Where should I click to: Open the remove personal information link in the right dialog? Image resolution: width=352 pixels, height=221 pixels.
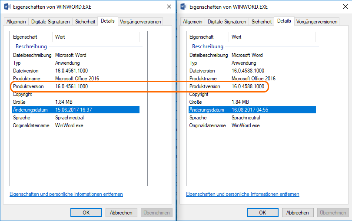coord(242,194)
